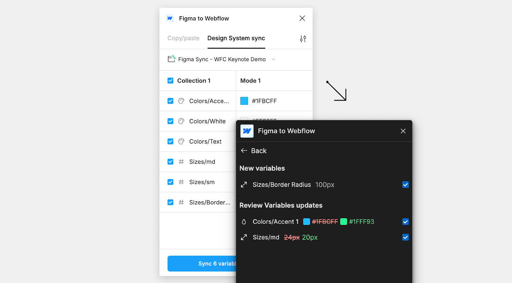The width and height of the screenshot is (512, 283).
Task: Click the #1FBCFF blue swatch in Mode 1 column
Action: tap(244, 101)
